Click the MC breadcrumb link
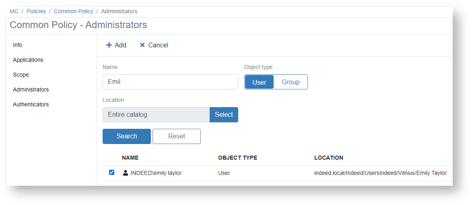Viewport: 472px width, 205px height. coord(14,11)
